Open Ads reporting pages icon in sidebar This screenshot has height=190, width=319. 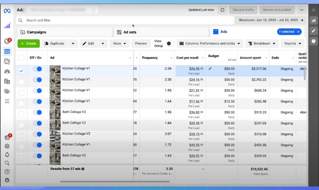coord(7,62)
